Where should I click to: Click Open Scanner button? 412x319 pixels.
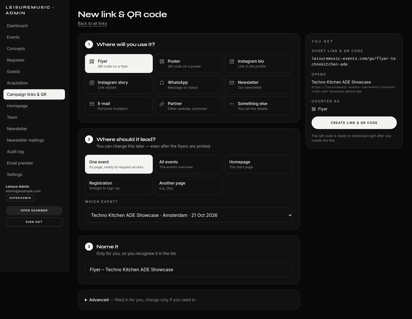click(x=34, y=211)
